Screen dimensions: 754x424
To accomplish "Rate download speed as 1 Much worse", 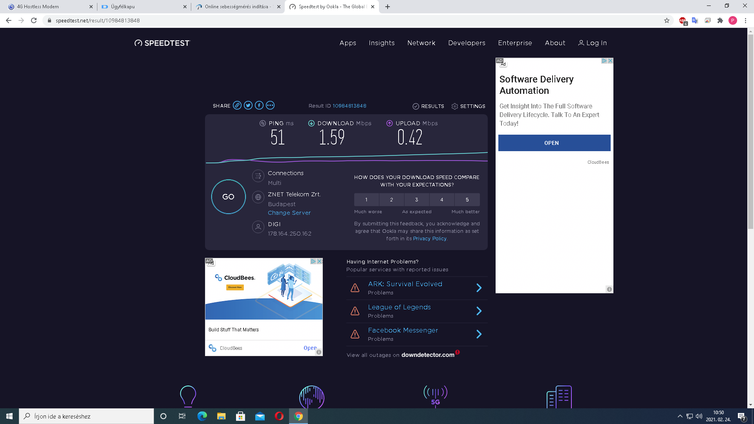I will click(366, 200).
